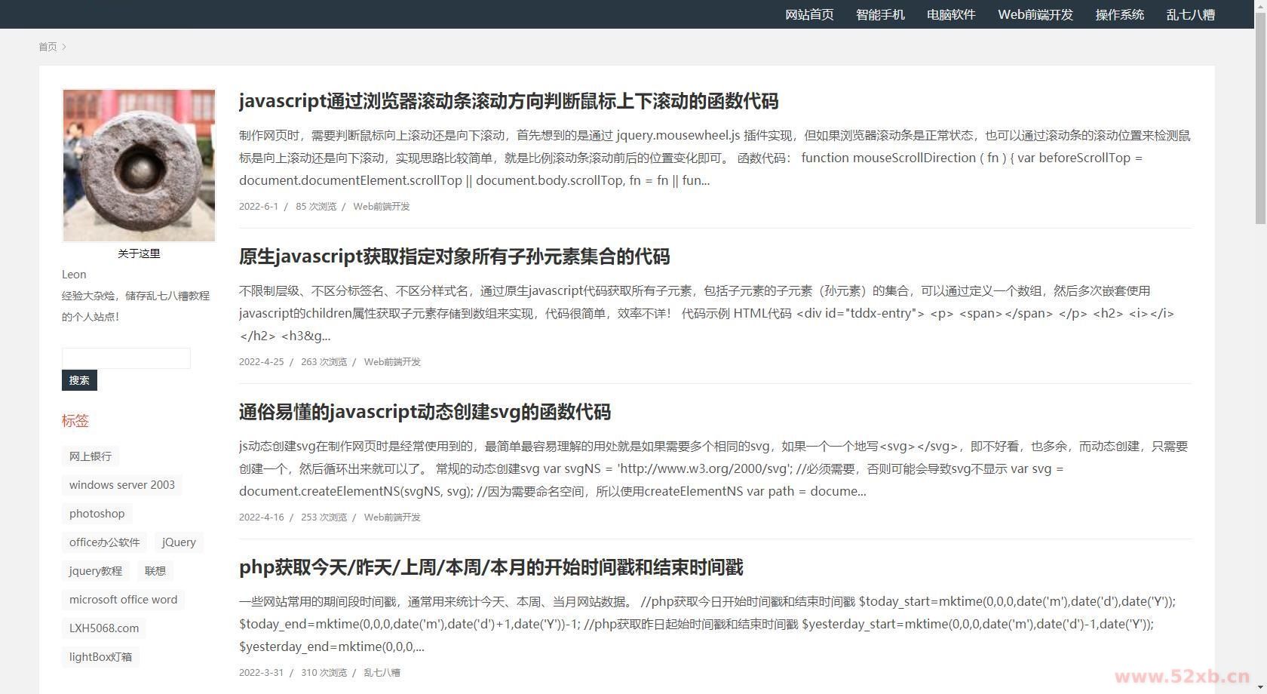This screenshot has height=694, width=1267.
Task: Open the Web前端开发 navigation menu
Action: [1034, 14]
